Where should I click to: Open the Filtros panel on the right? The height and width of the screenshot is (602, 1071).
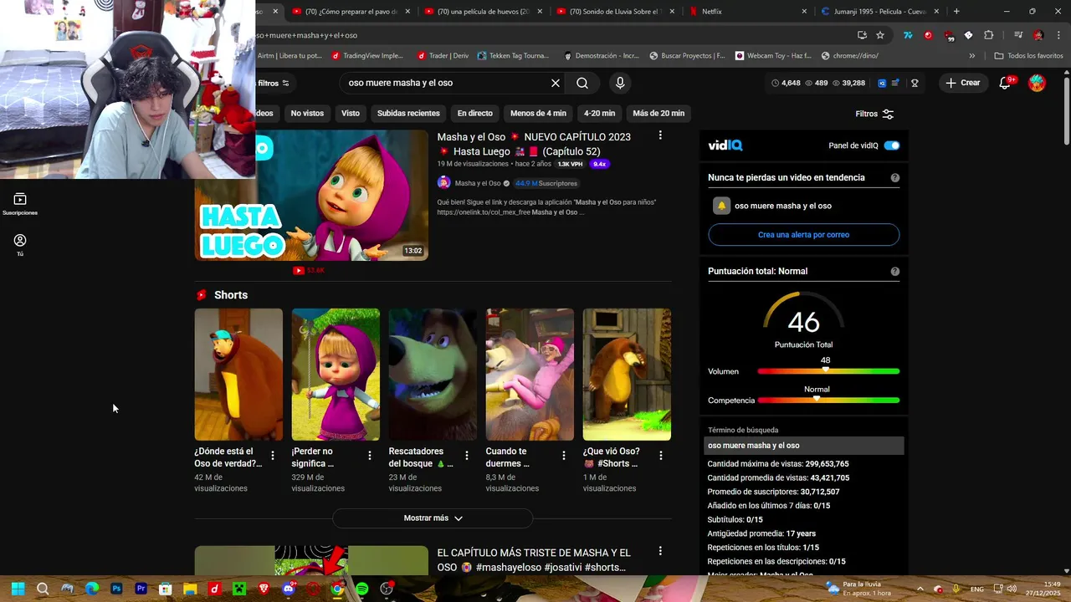coord(874,114)
